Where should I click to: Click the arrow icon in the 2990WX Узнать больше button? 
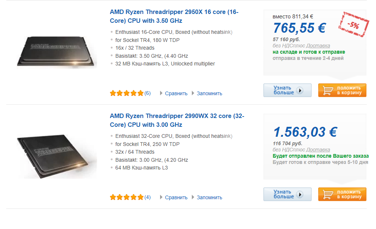(x=300, y=194)
